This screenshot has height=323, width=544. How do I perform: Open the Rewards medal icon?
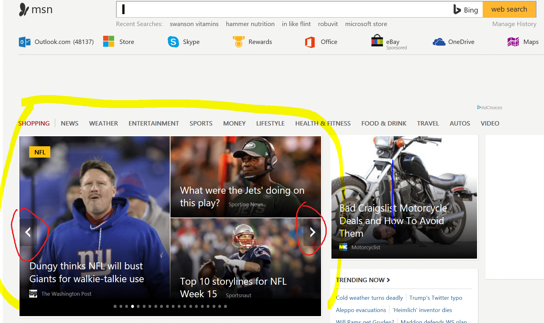[239, 42]
